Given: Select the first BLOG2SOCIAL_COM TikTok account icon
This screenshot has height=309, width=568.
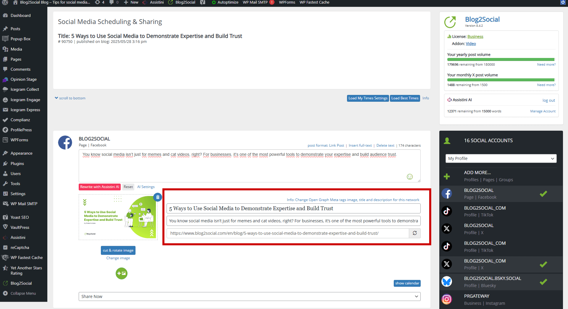Looking at the screenshot, I should click(447, 211).
